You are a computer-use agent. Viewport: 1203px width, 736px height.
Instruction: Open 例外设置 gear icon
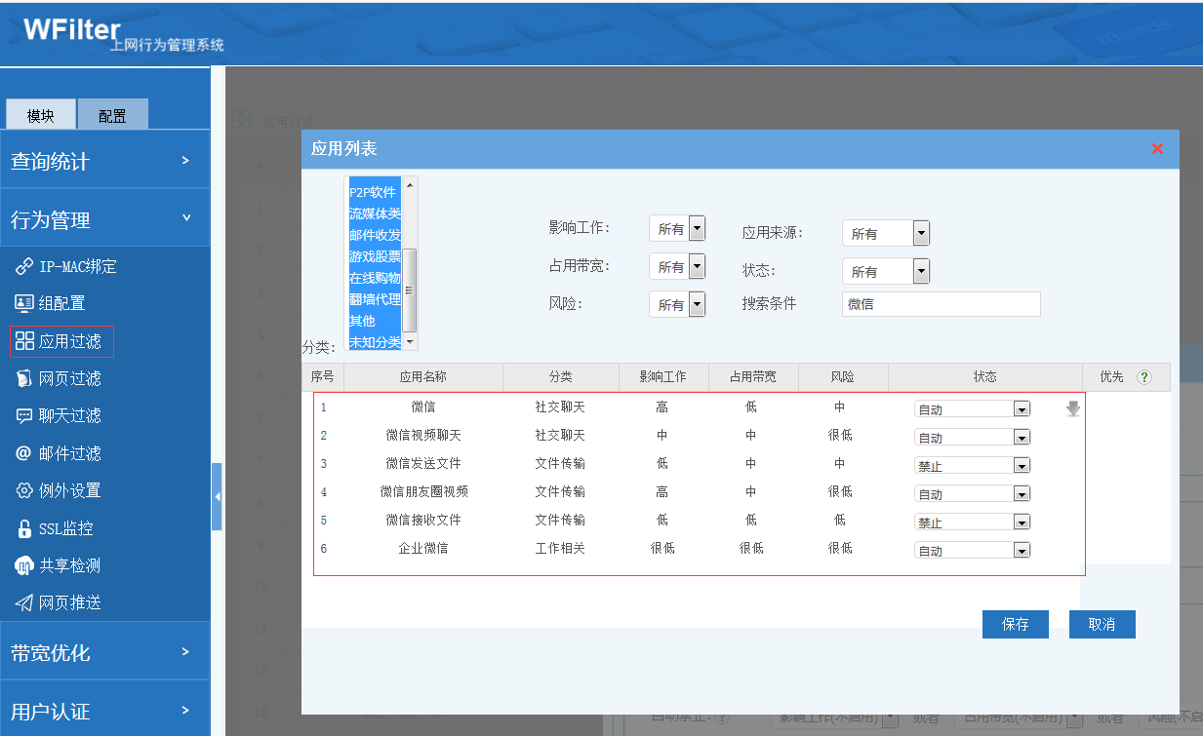coord(24,490)
